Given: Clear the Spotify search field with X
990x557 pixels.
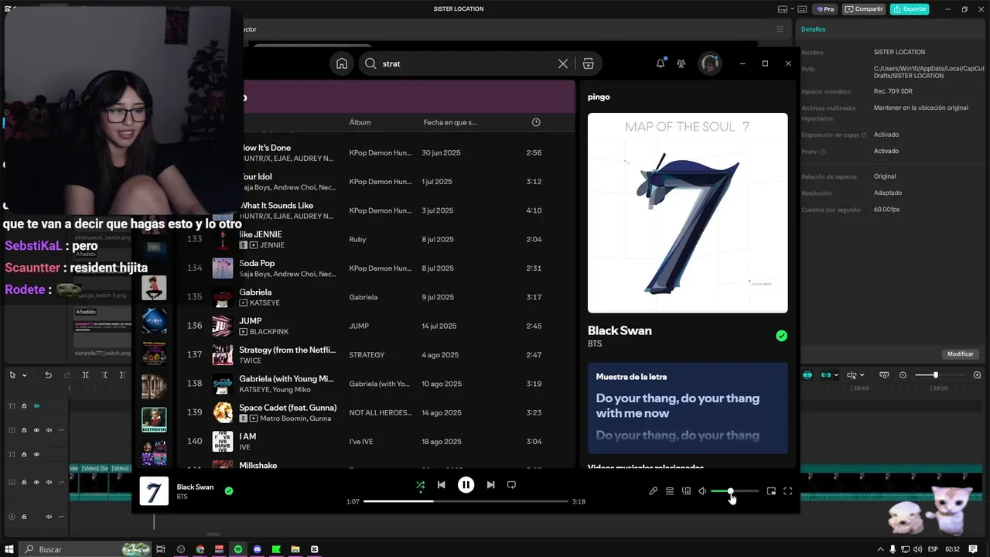Looking at the screenshot, I should coord(563,63).
